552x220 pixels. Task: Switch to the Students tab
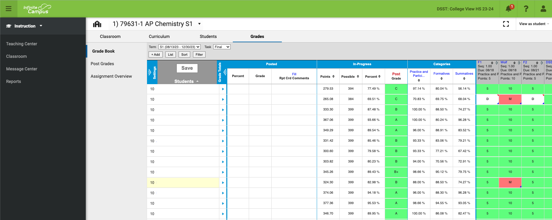coord(208,36)
